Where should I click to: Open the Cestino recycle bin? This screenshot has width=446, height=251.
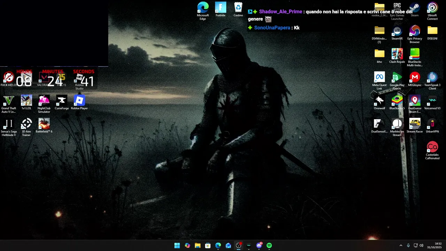pyautogui.click(x=238, y=9)
